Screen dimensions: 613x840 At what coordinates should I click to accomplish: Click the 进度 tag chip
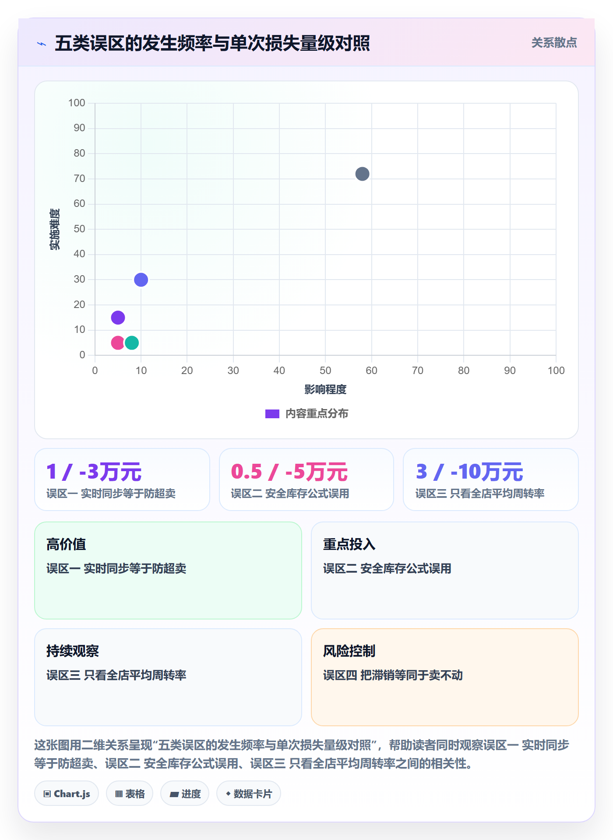(185, 794)
